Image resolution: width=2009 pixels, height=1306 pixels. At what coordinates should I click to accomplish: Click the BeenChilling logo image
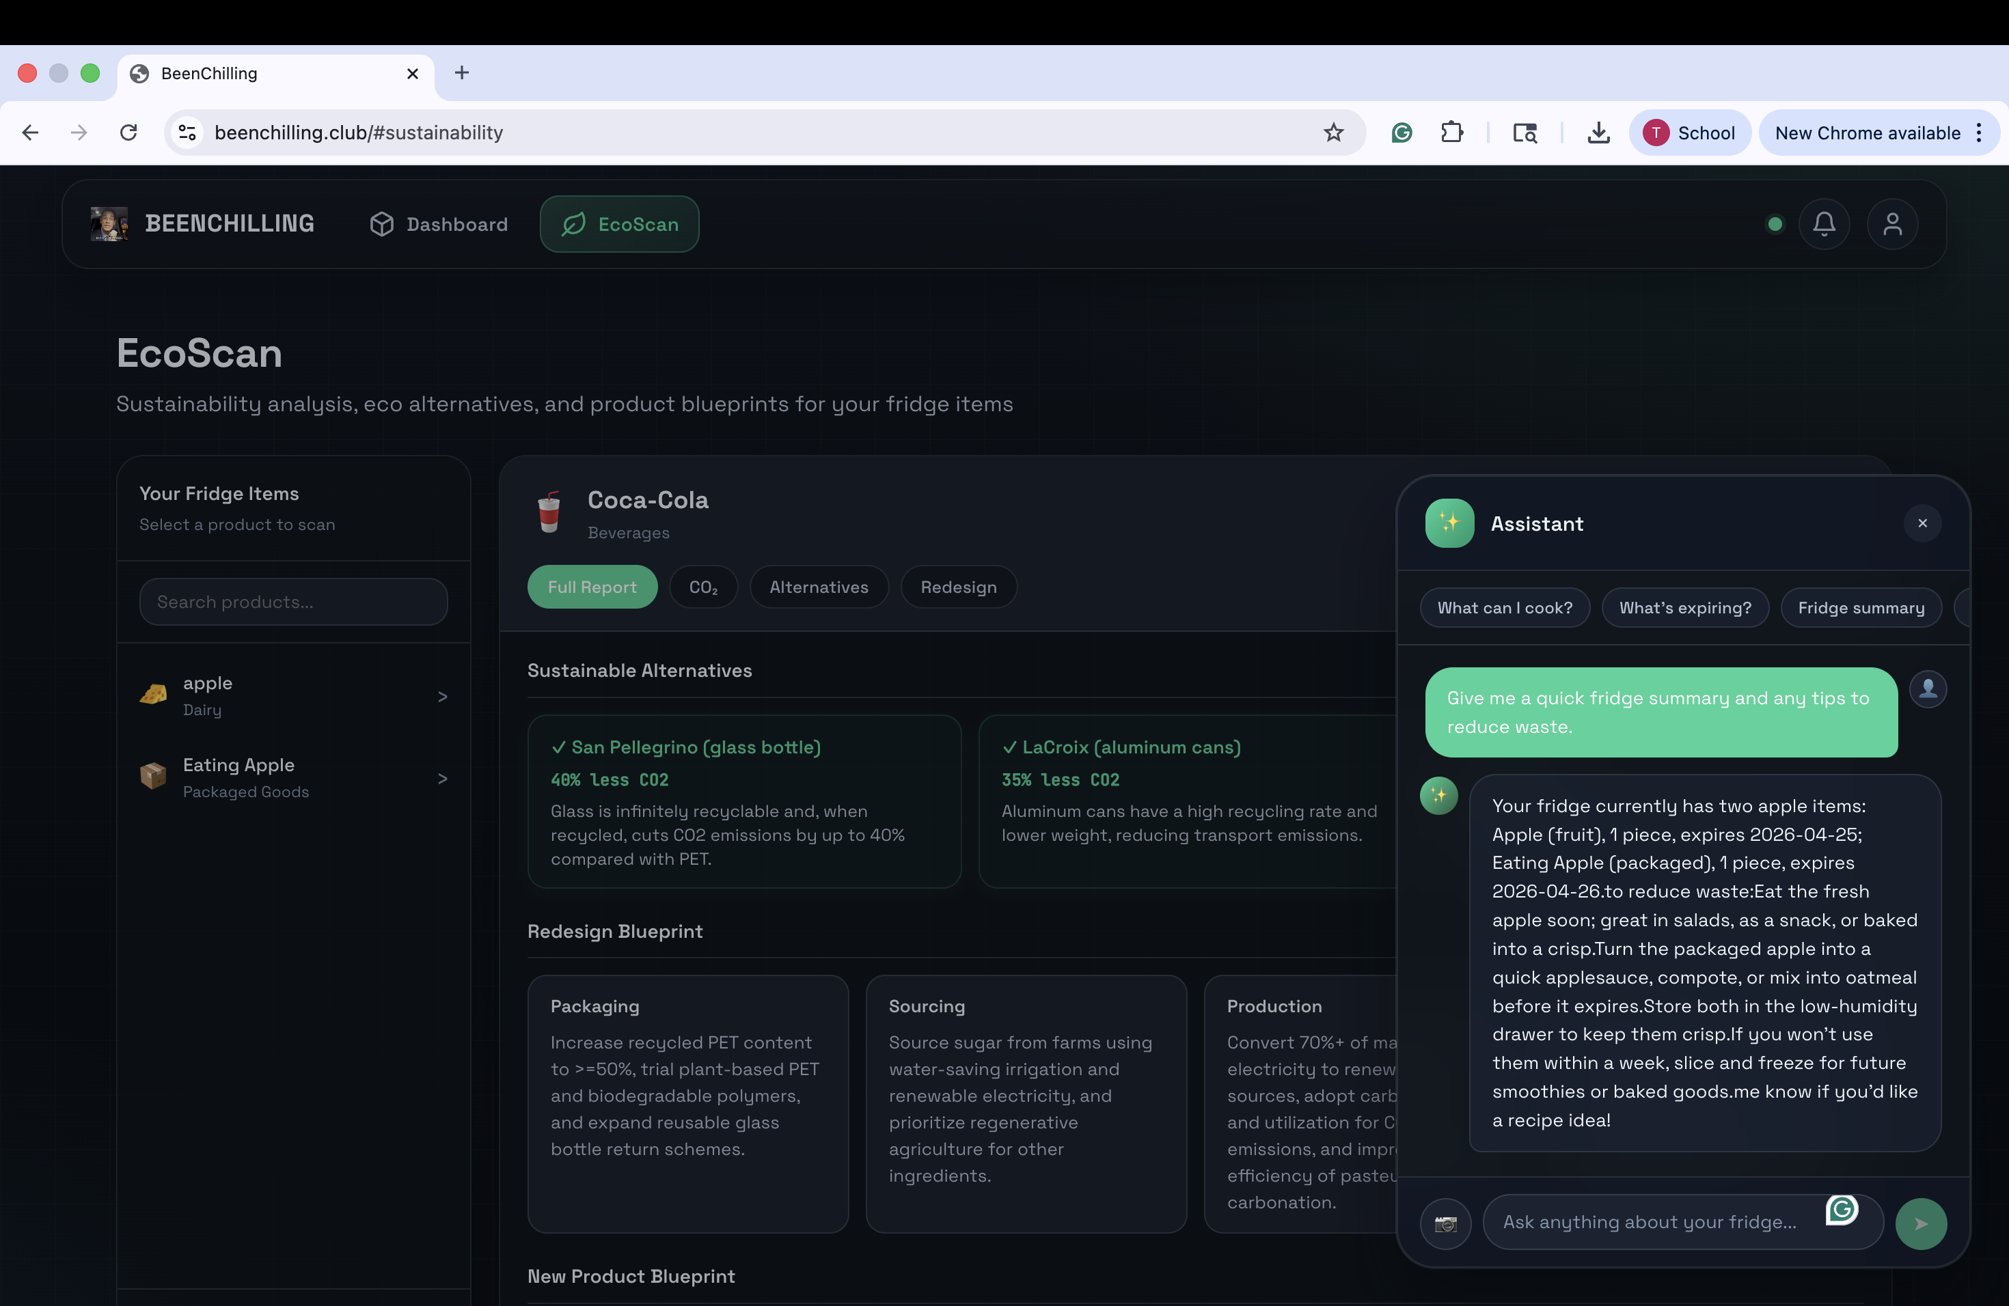(109, 225)
